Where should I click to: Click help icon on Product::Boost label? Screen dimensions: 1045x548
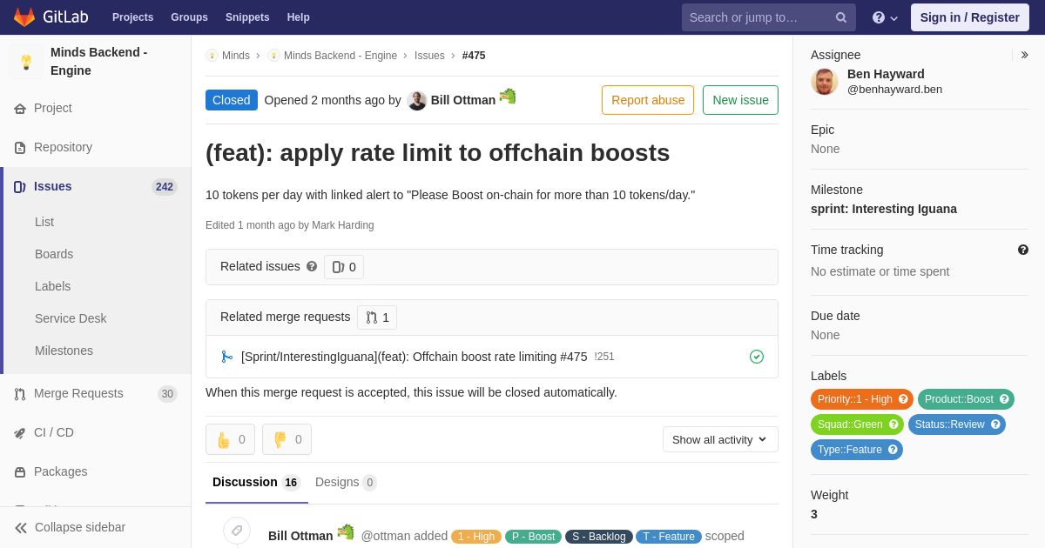click(1004, 399)
